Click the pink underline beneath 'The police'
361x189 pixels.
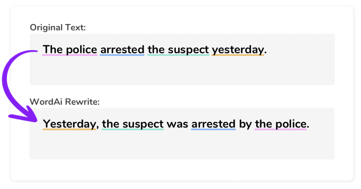pyautogui.click(x=70, y=55)
